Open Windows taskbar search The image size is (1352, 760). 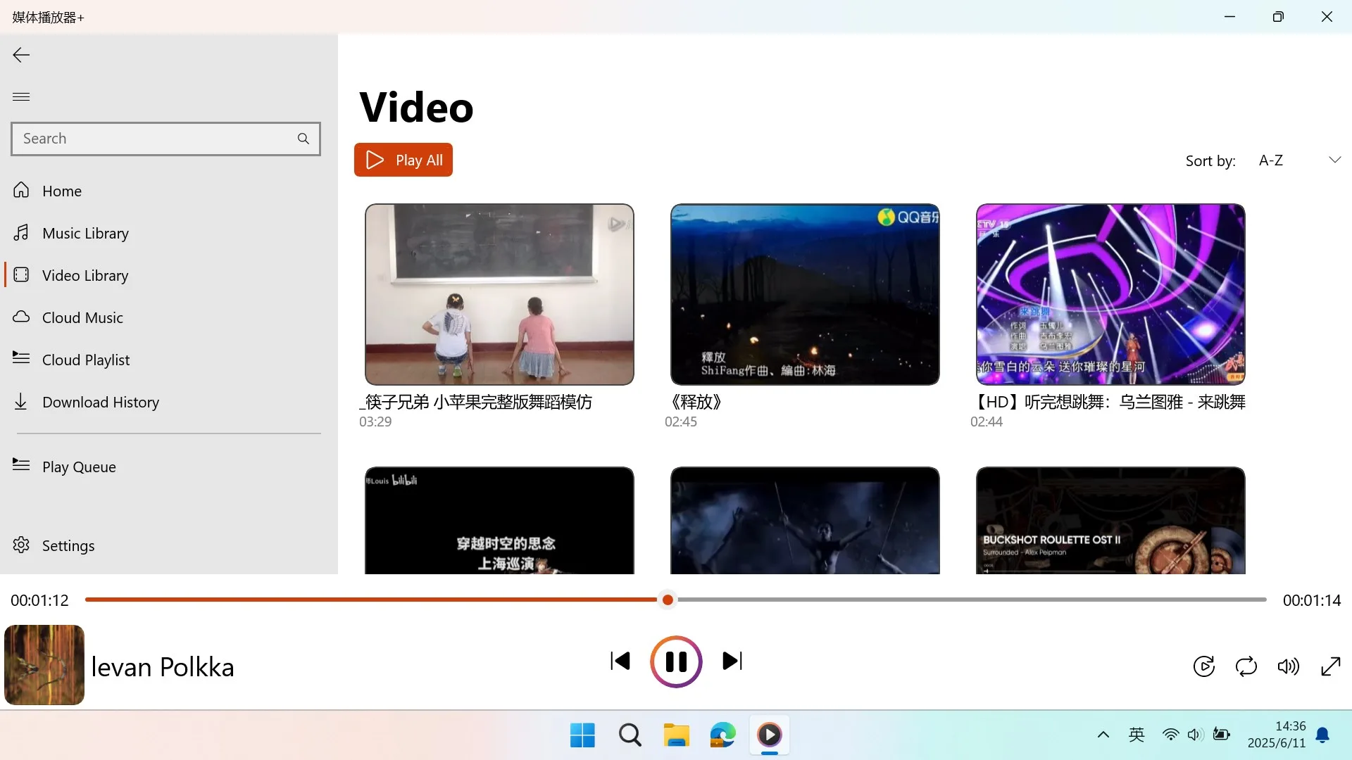[630, 735]
